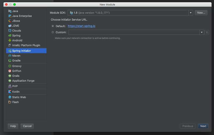The height and width of the screenshot is (135, 214).
Task: Click the J2ME cube icon
Action: click(10, 26)
